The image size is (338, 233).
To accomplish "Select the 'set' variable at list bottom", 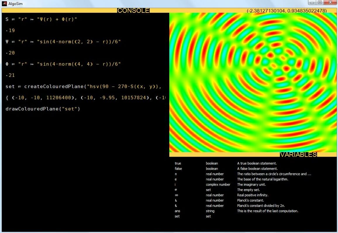I will [177, 216].
